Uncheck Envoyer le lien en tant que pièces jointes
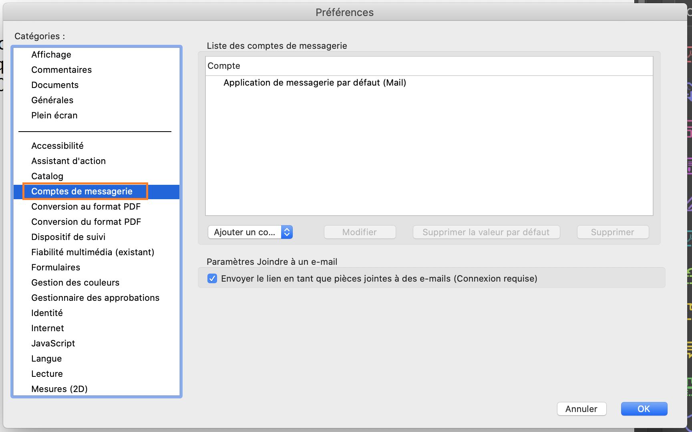This screenshot has height=432, width=692. [x=212, y=278]
